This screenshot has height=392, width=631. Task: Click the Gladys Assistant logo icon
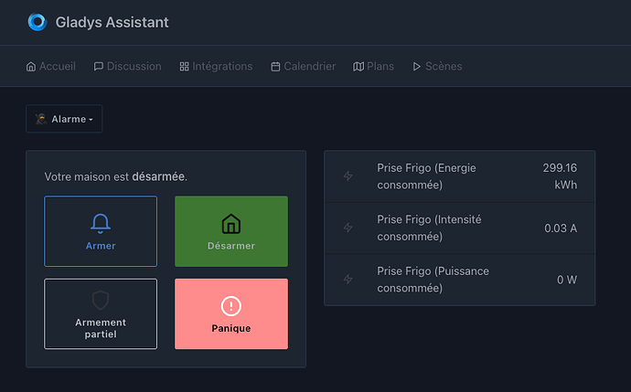[37, 22]
